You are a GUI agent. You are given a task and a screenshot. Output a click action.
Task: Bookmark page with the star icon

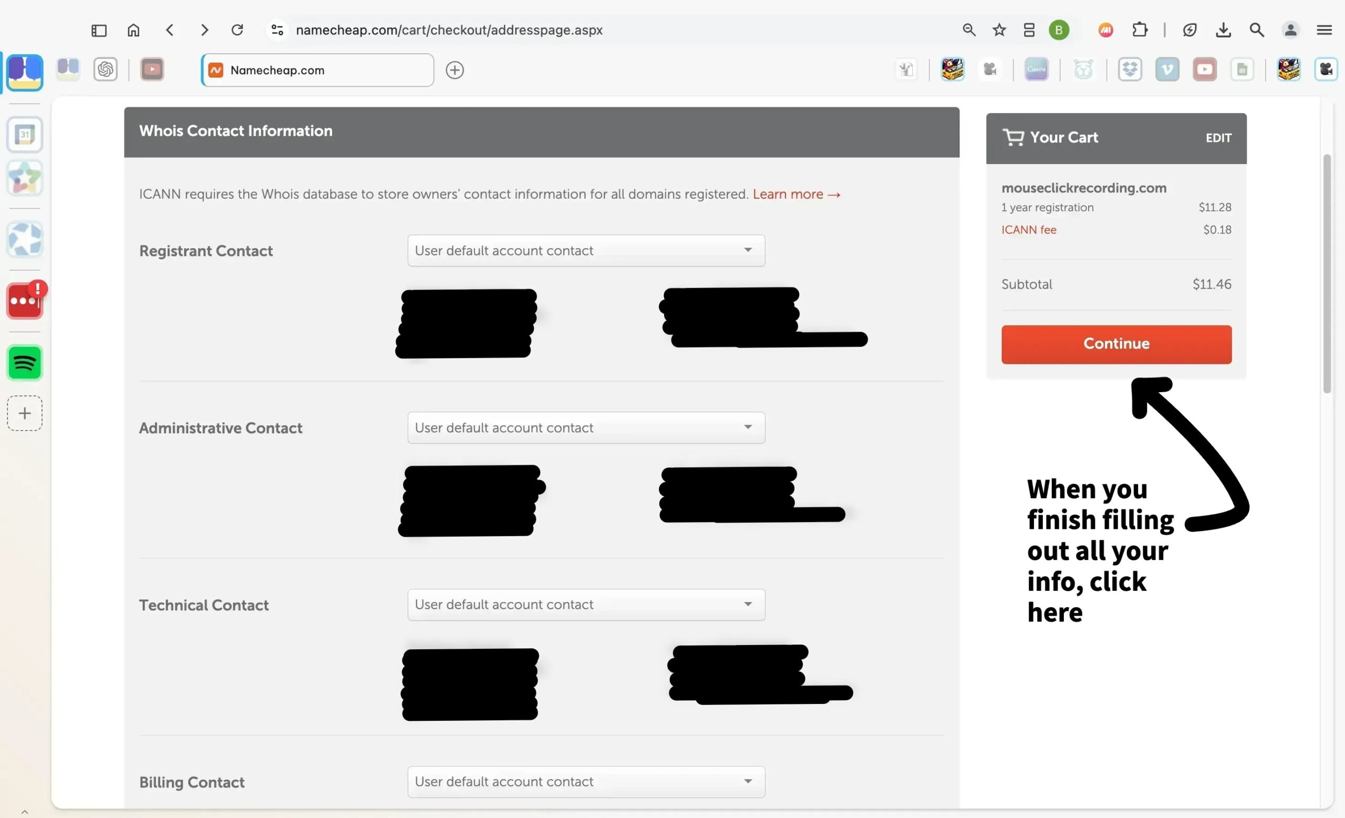(999, 29)
